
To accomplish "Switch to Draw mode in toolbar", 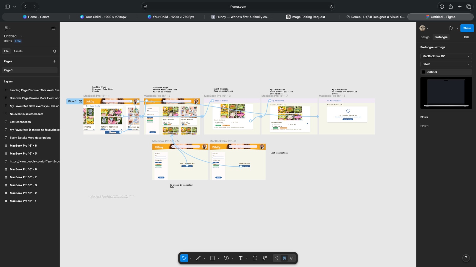I will pos(277,258).
